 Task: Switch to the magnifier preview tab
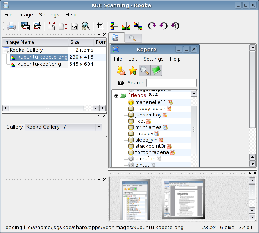tap(133, 38)
